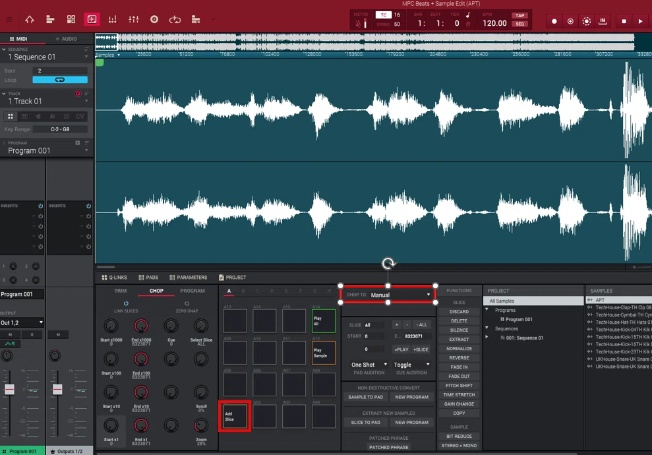
Task: Add a new program with plus icon
Action: [x=78, y=142]
